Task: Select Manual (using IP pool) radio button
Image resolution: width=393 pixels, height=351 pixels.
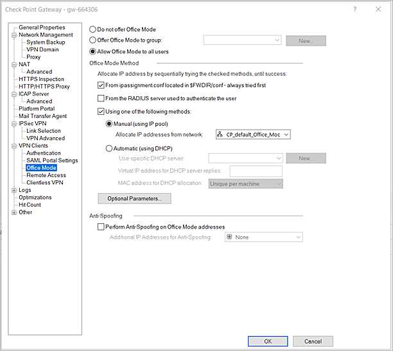Action: coord(109,124)
